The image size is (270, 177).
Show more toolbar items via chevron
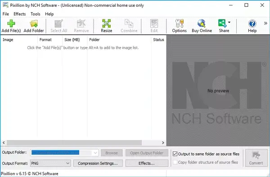pos(265,23)
